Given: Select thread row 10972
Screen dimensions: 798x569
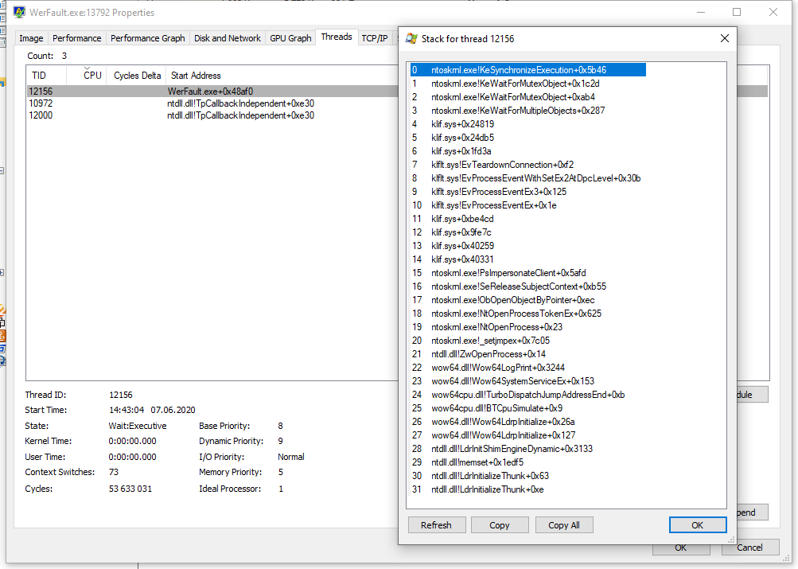Looking at the screenshot, I should coord(212,103).
